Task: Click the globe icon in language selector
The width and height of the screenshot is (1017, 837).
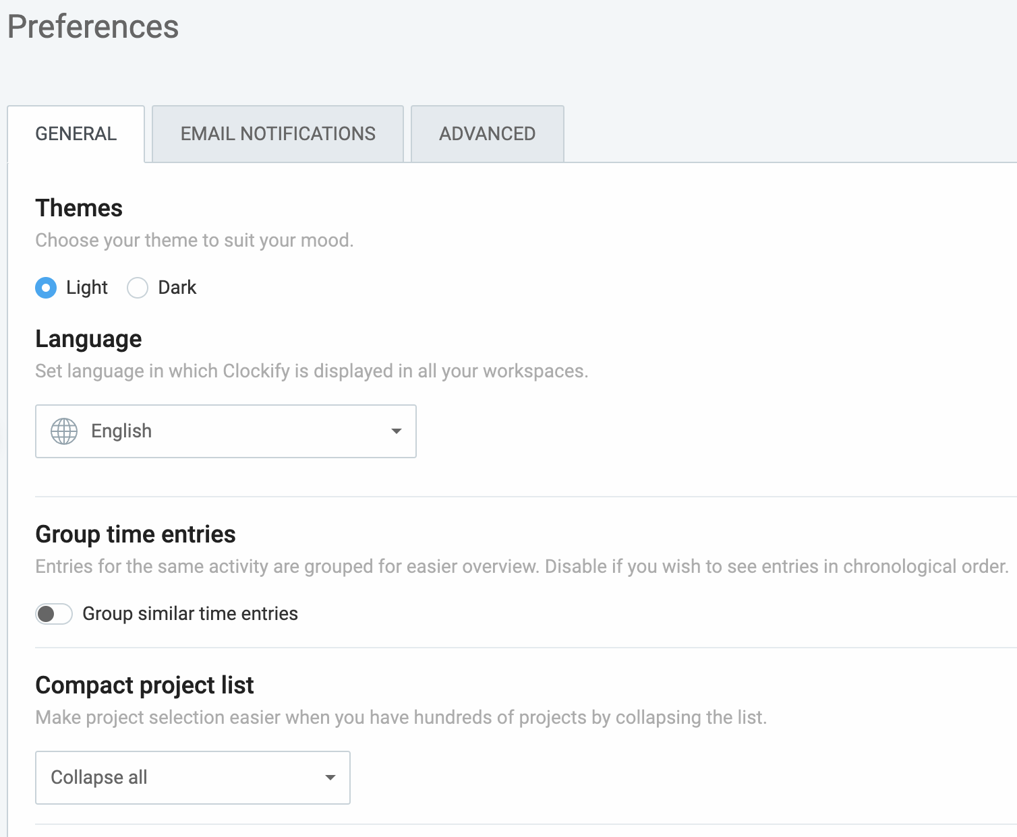Action: coord(64,431)
